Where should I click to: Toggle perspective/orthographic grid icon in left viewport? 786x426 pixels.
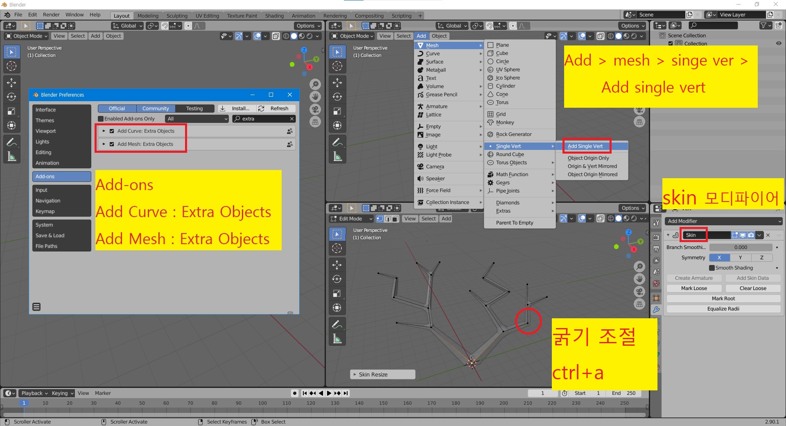[x=315, y=122]
